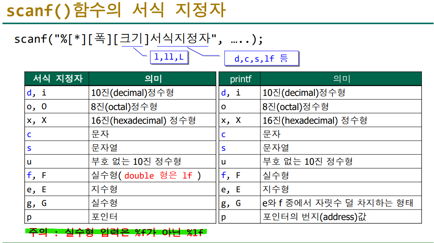
Task: Click the scanf("%[*][폭][크기]서식지정자") code line
Action: pos(138,39)
